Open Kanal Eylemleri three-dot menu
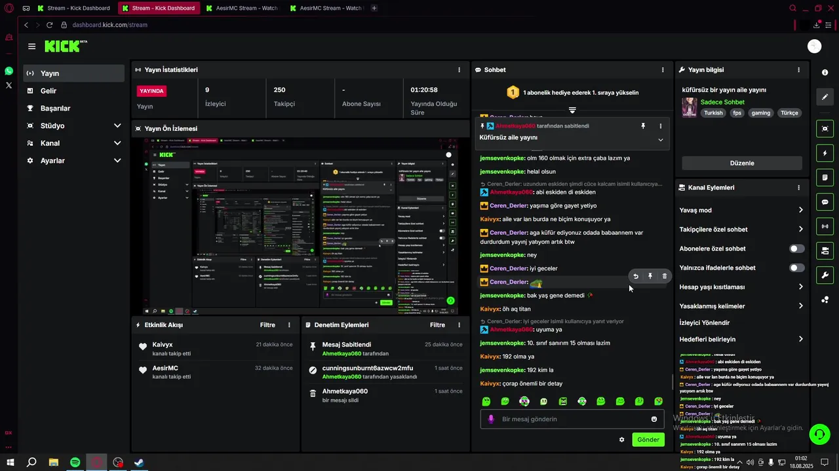Viewport: 839px width, 471px height. (x=798, y=187)
